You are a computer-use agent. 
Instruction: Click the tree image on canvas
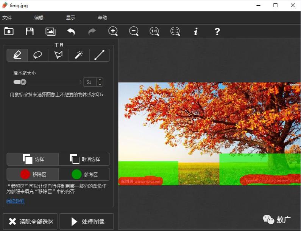pyautogui.click(x=209, y=133)
